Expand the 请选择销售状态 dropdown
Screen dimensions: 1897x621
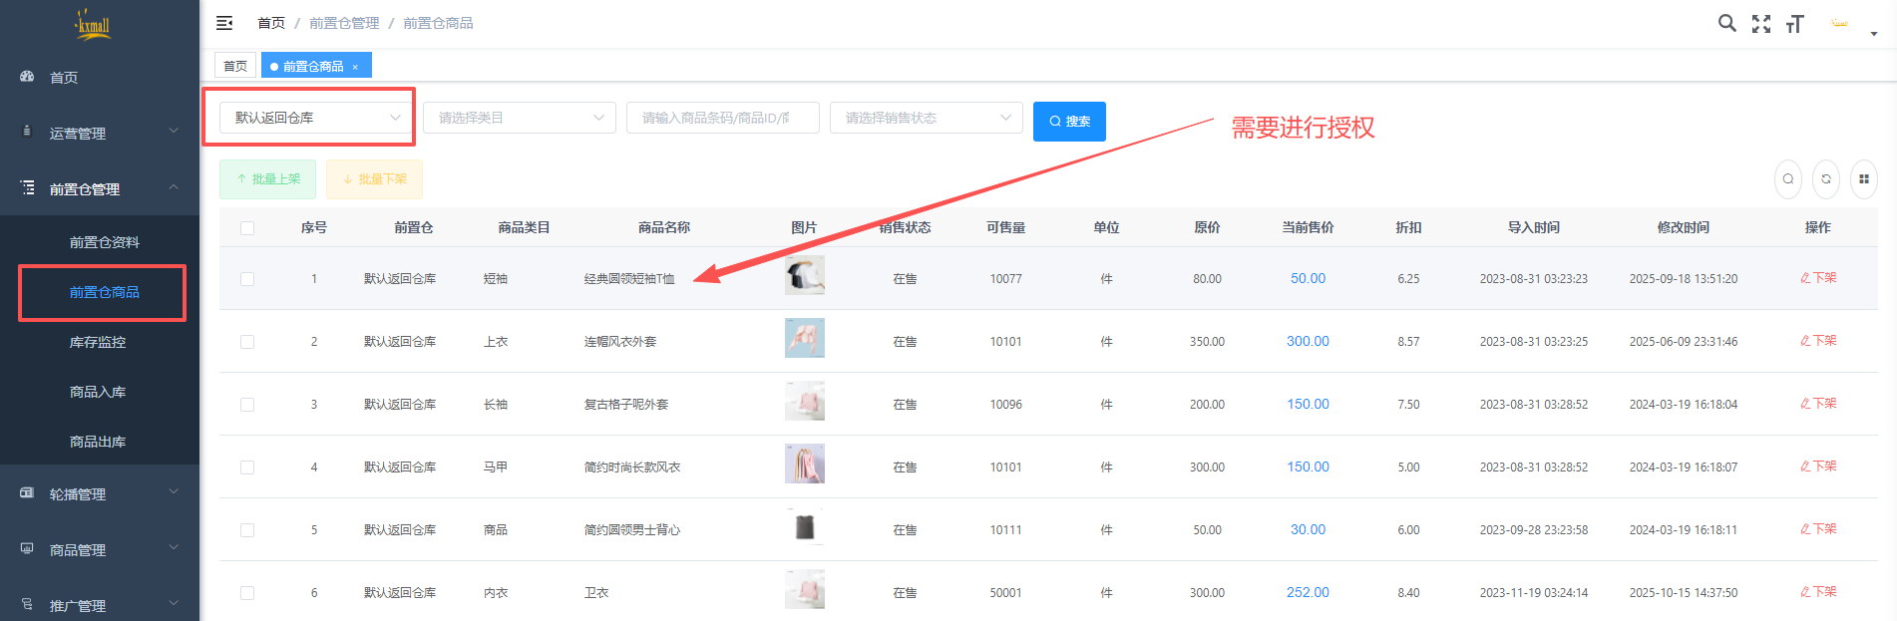point(926,118)
